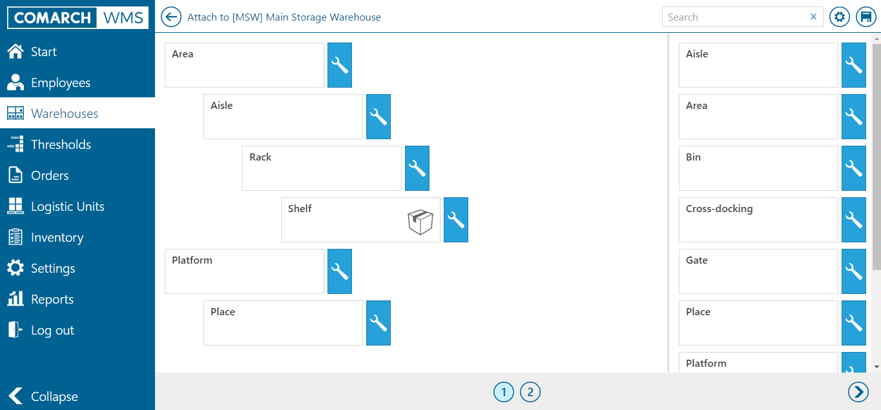
Task: Collapse the left sidebar menu
Action: (x=43, y=396)
